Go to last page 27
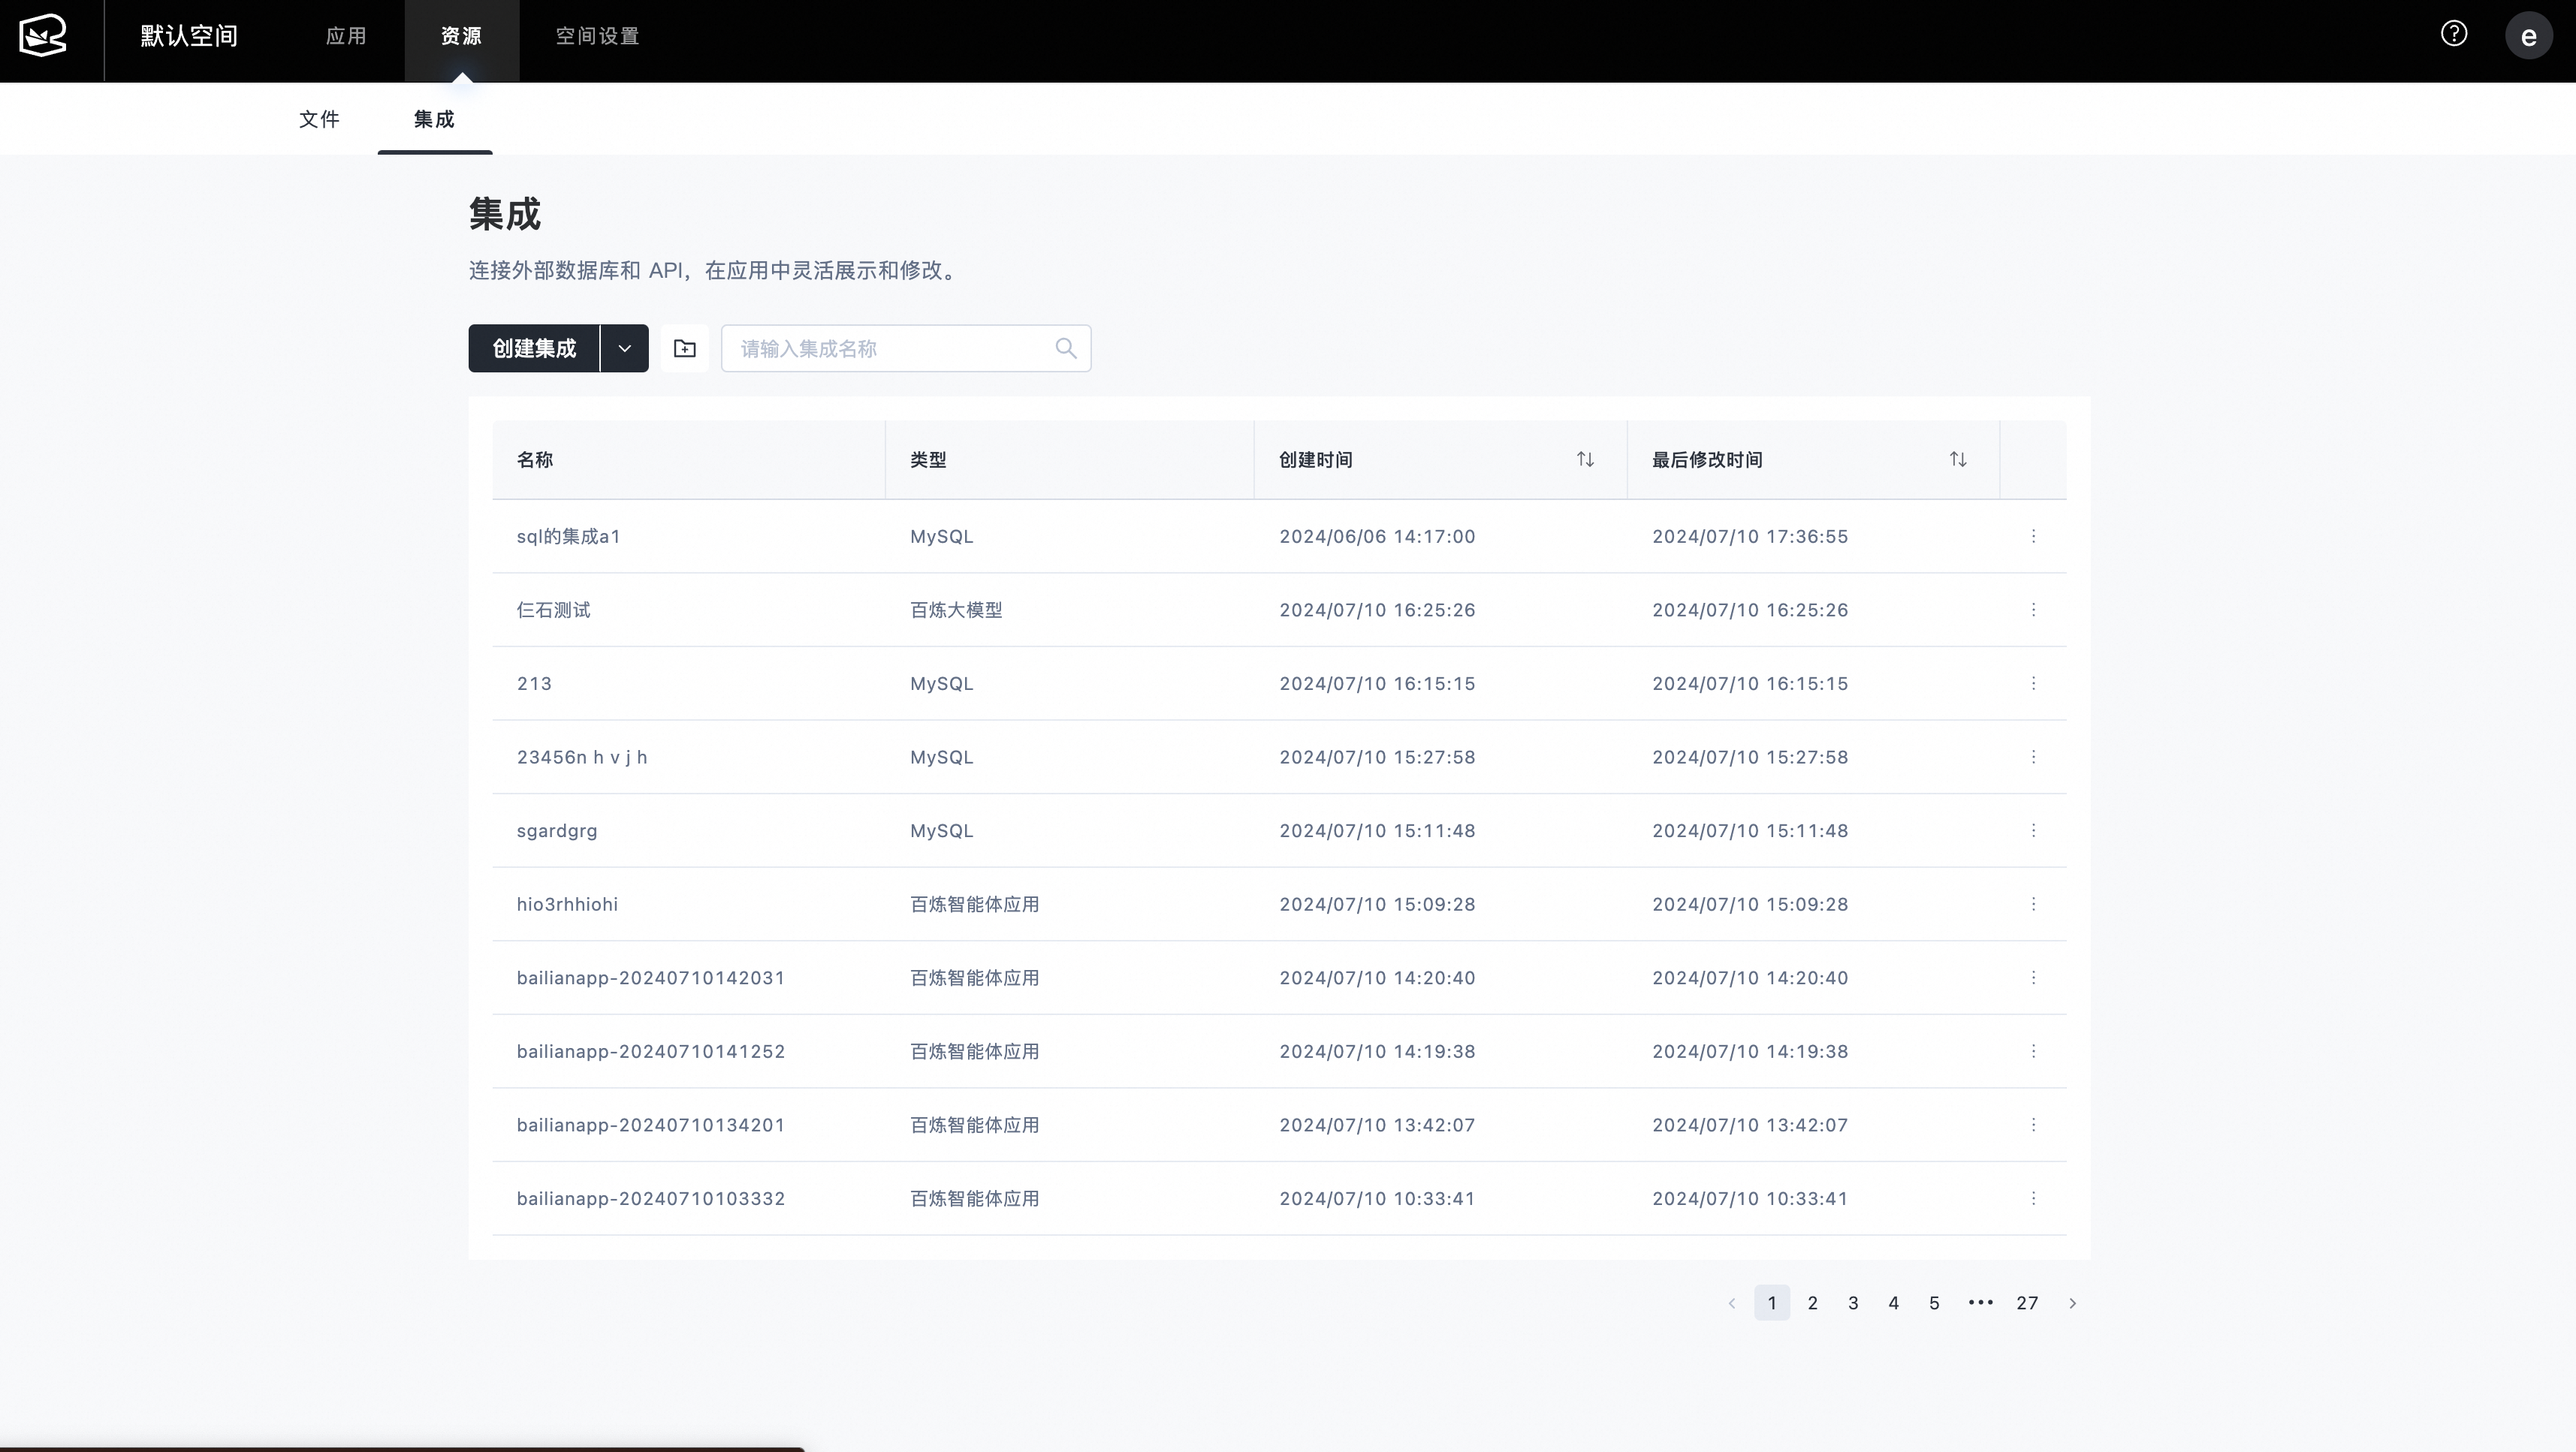This screenshot has height=1452, width=2576. 2027,1303
